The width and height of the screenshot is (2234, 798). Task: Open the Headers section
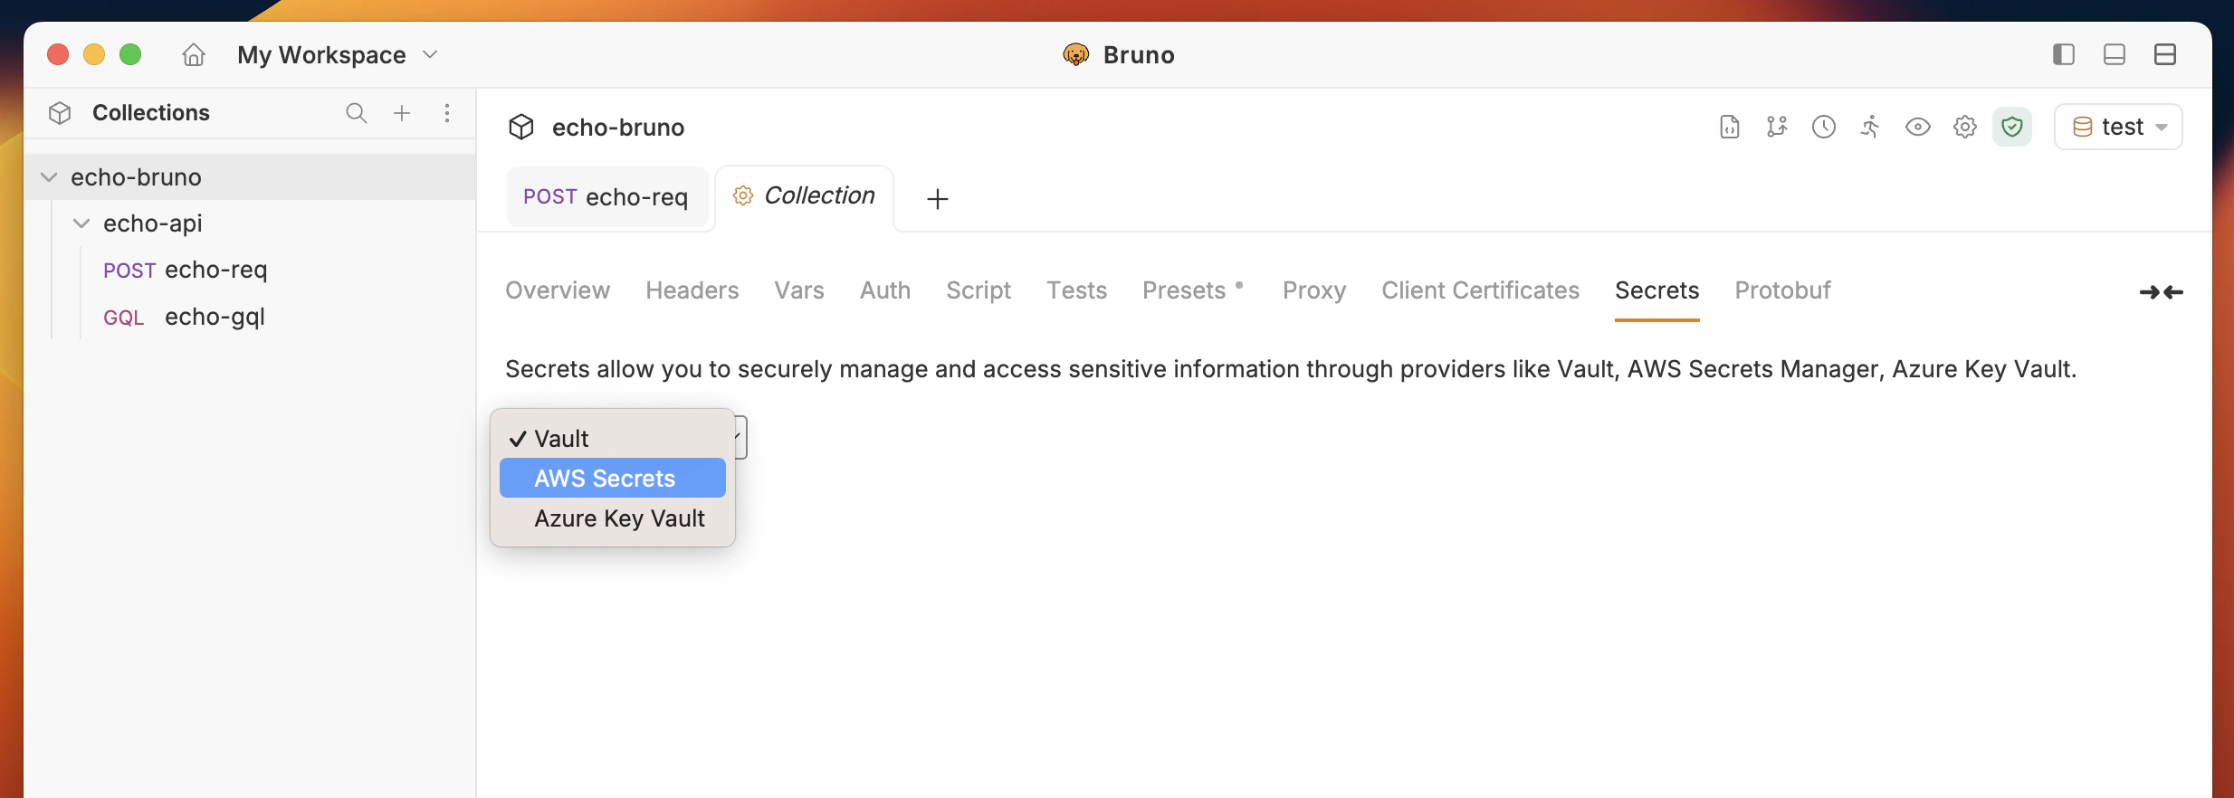(x=692, y=290)
